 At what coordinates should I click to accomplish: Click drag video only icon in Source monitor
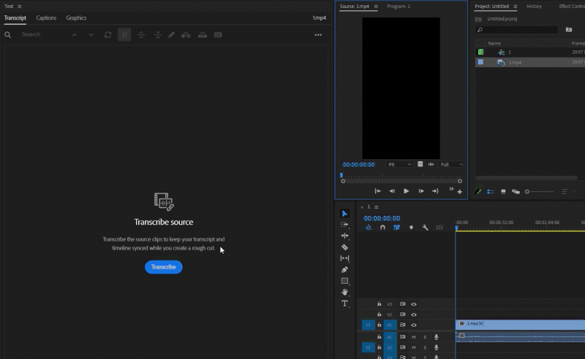click(420, 164)
